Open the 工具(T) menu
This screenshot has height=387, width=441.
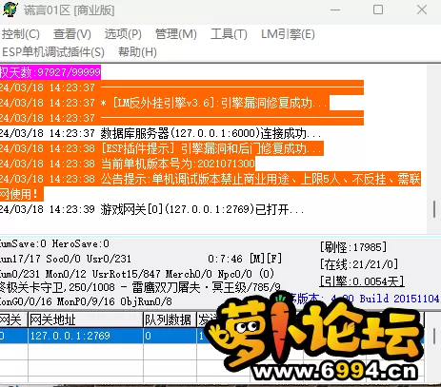point(229,34)
